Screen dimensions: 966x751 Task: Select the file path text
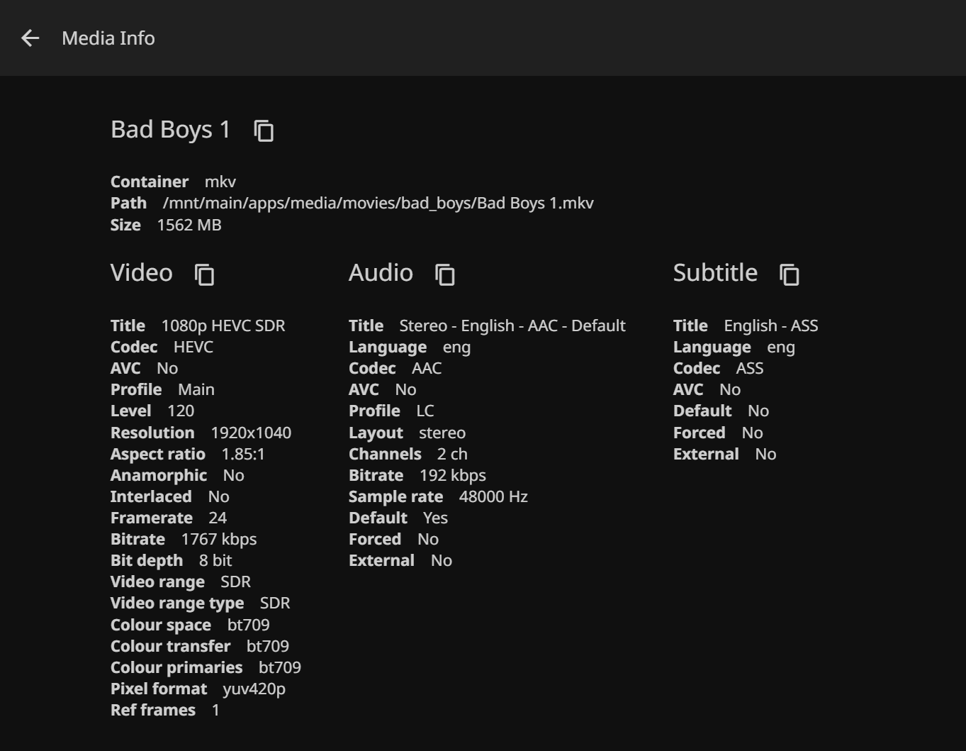(378, 204)
